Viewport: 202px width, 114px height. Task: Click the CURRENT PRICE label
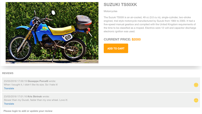(117, 39)
